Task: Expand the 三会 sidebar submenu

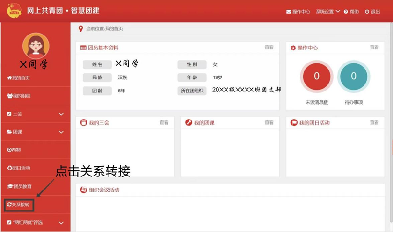Action: coord(61,114)
